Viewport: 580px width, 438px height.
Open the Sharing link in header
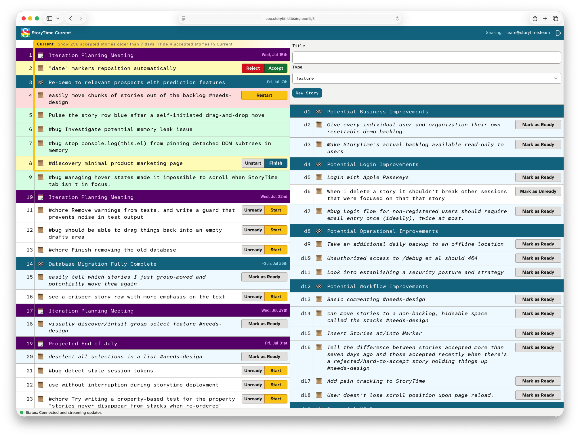tap(493, 33)
